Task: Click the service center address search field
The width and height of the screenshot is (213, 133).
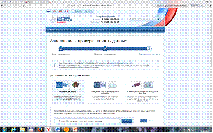Action: click(88, 121)
